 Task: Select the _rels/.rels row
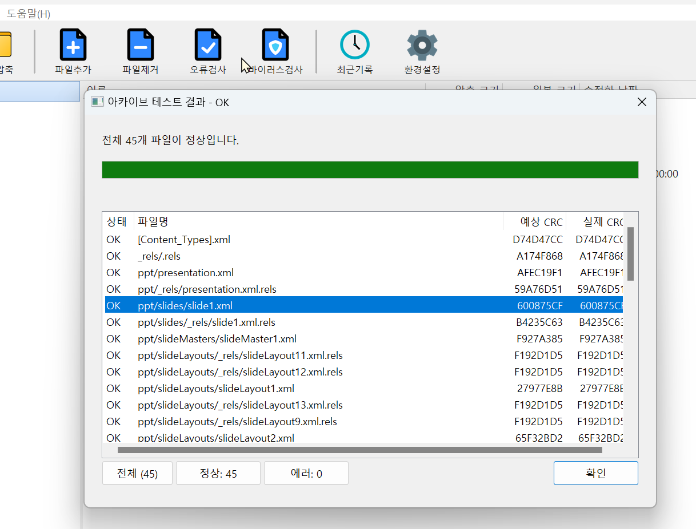[364, 256]
